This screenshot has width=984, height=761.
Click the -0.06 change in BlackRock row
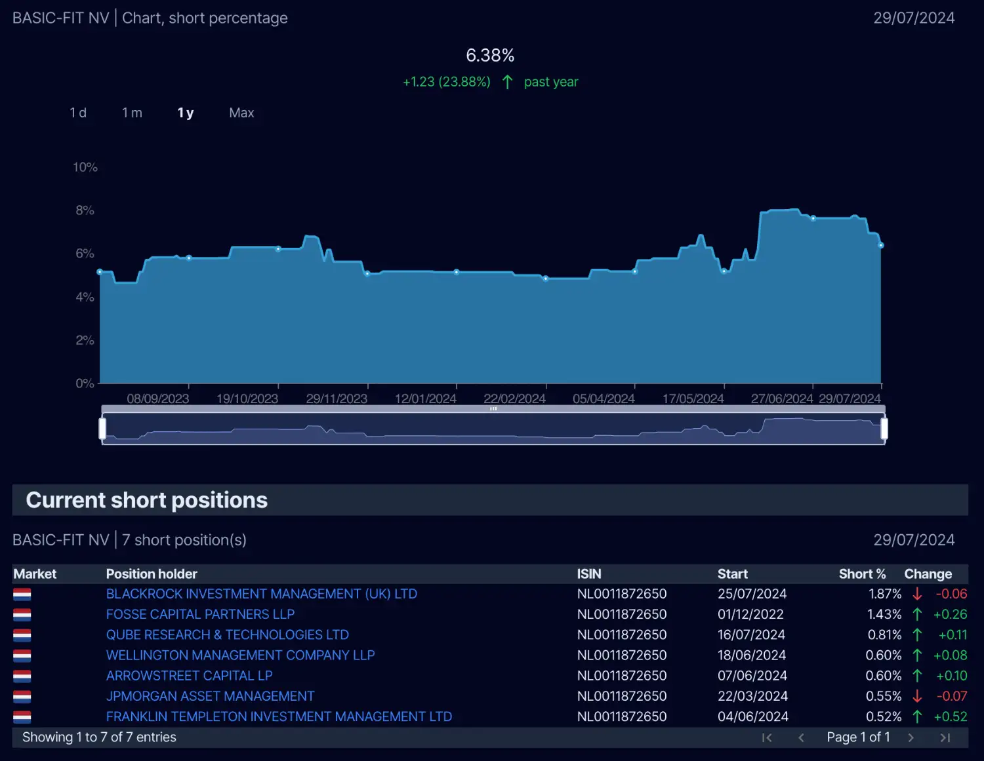tap(951, 594)
